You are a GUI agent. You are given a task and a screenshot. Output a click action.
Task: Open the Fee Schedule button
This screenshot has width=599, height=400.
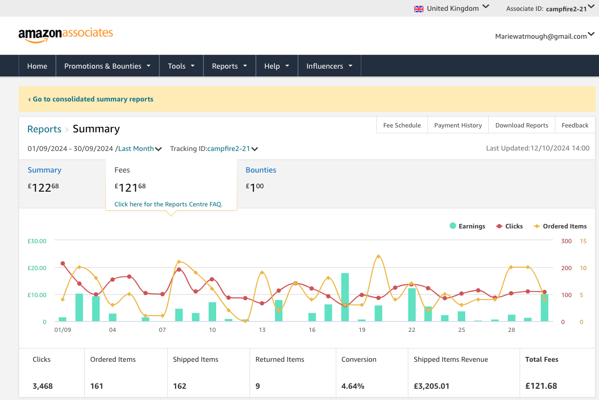402,125
